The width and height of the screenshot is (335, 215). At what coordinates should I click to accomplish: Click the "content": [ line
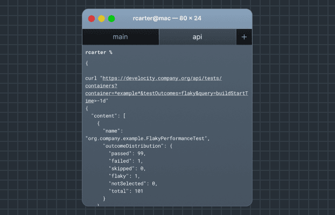click(x=109, y=116)
